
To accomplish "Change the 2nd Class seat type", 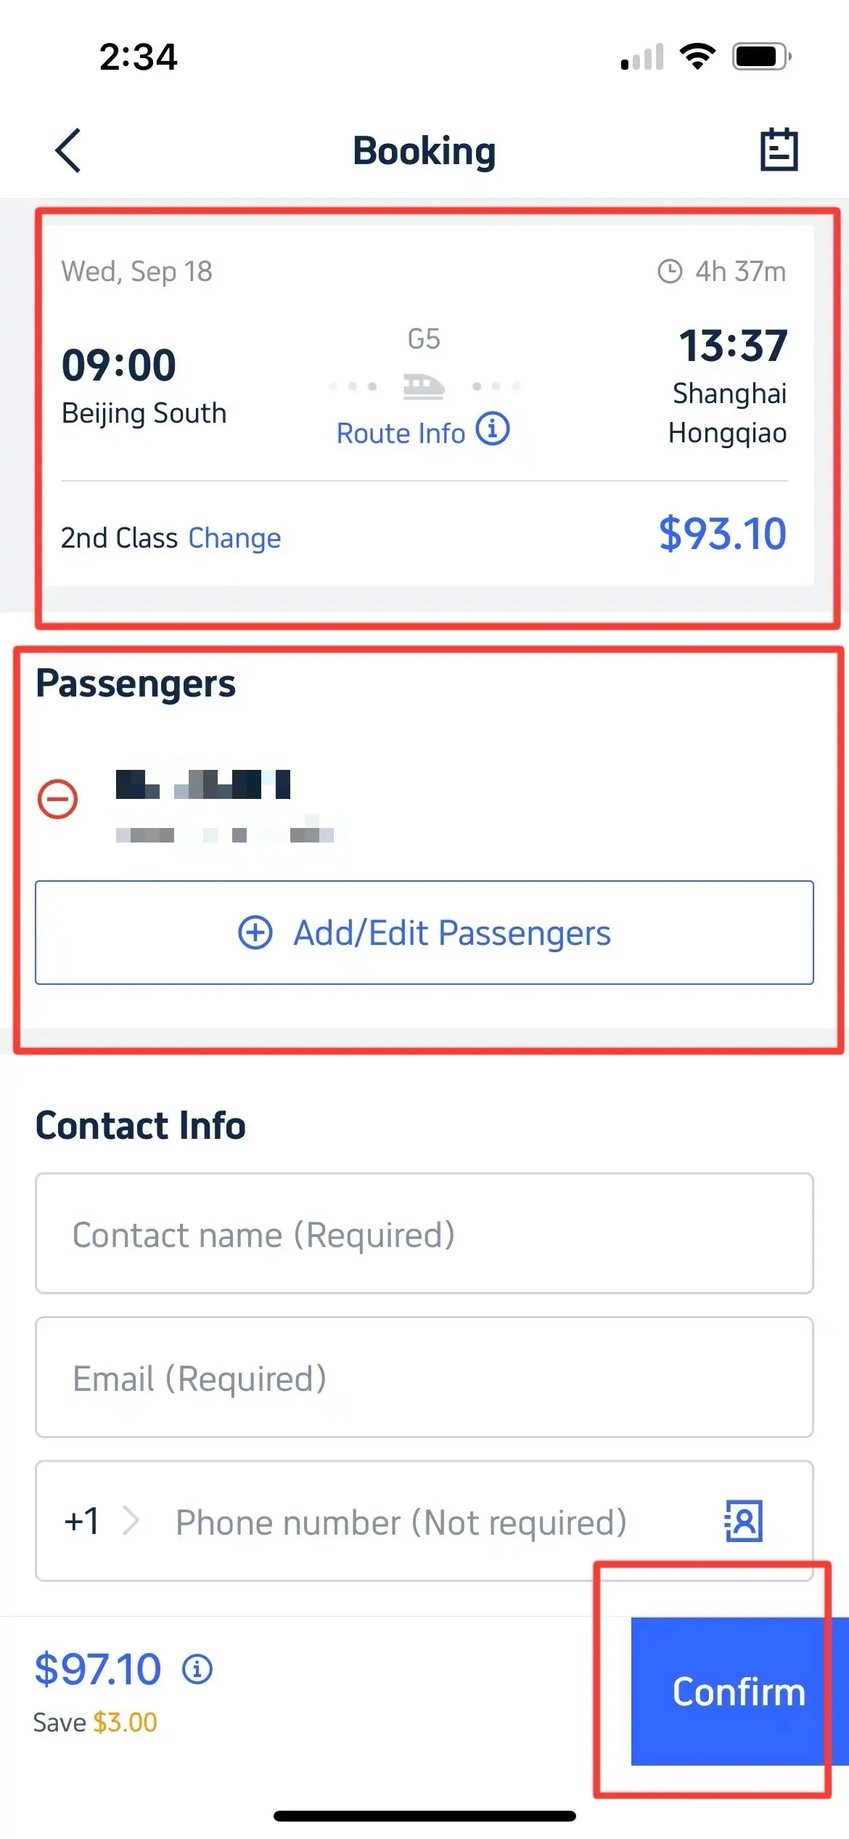I will tap(234, 538).
